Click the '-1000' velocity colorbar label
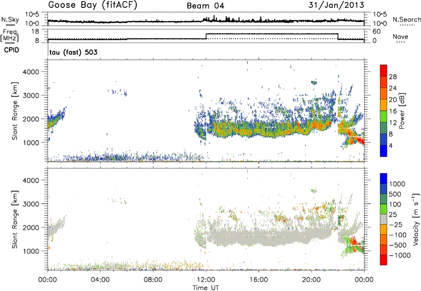 pyautogui.click(x=399, y=255)
